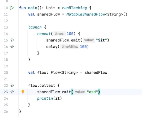Image resolution: width=142 pixels, height=117 pixels.
Task: Click the "asd" string literal
Action: (92, 92)
